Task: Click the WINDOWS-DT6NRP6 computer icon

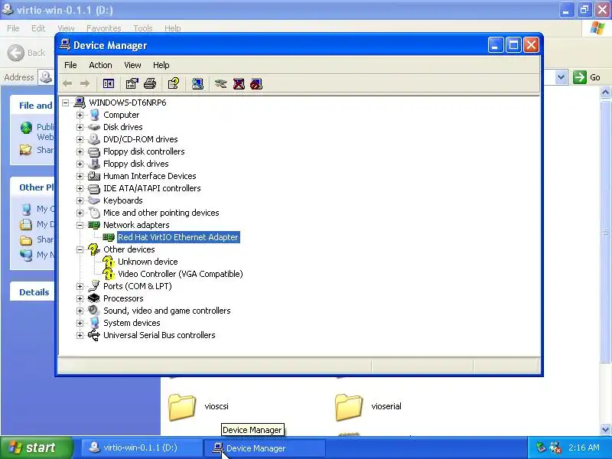Action: pos(80,103)
